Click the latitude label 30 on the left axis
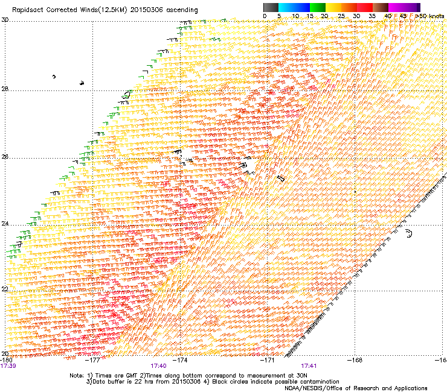The image size is (447, 392). tap(5, 20)
